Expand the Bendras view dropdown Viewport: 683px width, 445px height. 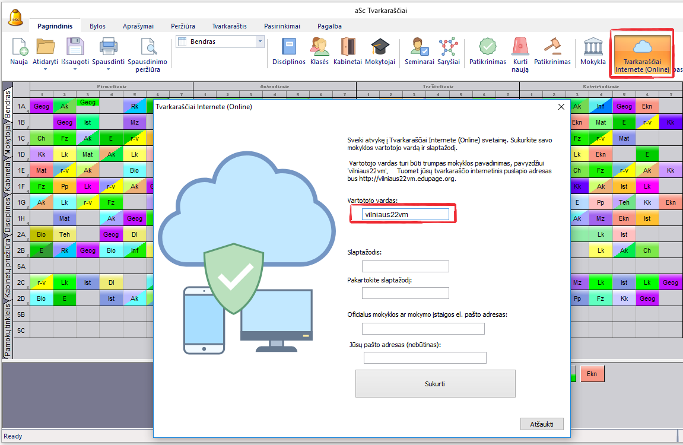point(260,42)
